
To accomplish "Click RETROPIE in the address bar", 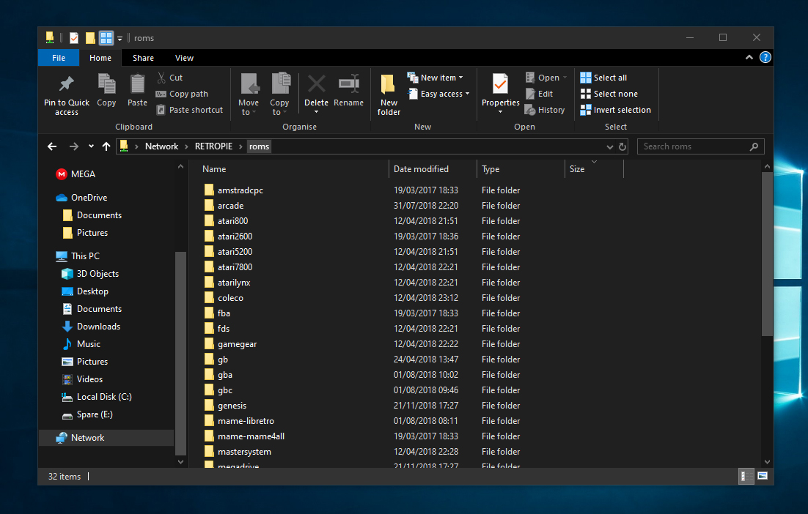I will click(213, 146).
